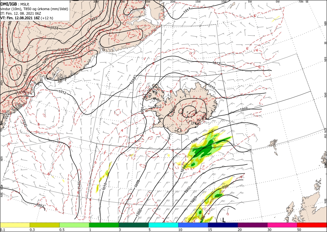The image size is (327, 232).
Task: Choose the navy 15–20 legend swatch
Action: pos(223,225)
